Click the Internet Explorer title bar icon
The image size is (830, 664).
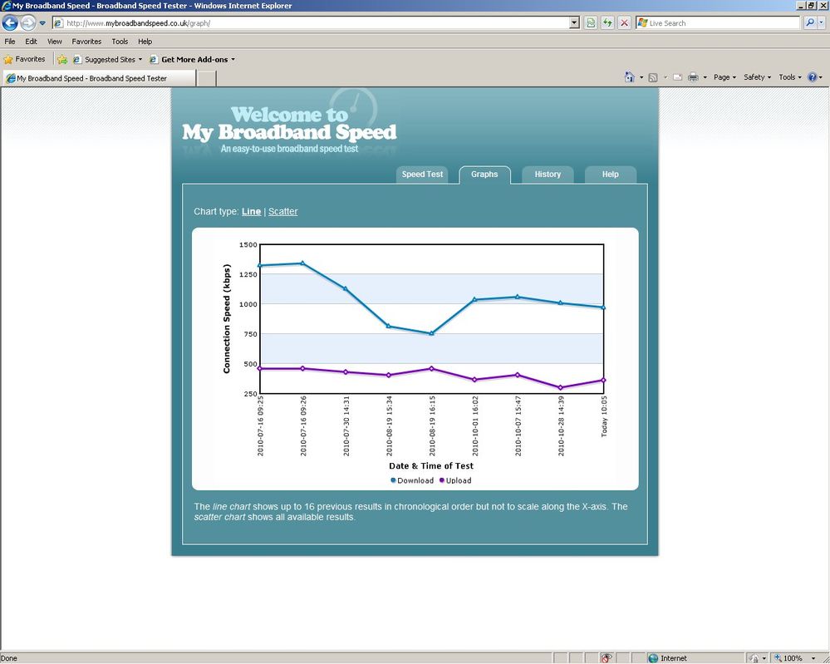click(7, 5)
